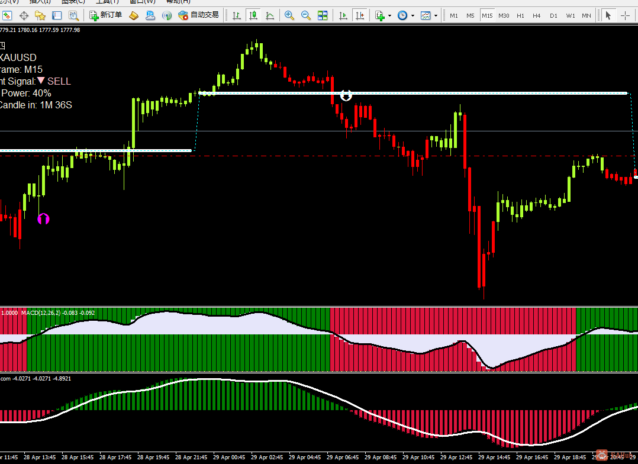Select the H4 timeframe
The image size is (638, 464).
point(537,15)
